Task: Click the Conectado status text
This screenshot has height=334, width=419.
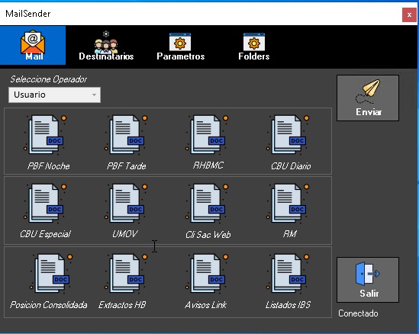Action: (358, 313)
